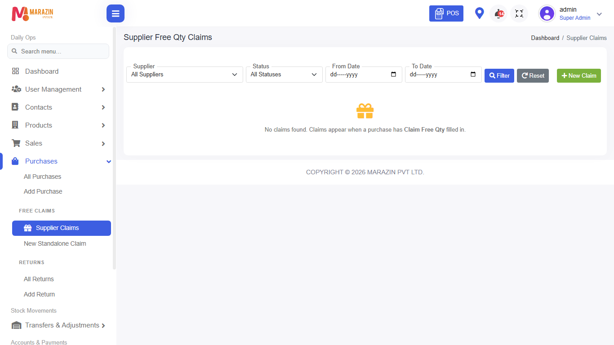Open From Date calendar picker icon

tap(394, 75)
